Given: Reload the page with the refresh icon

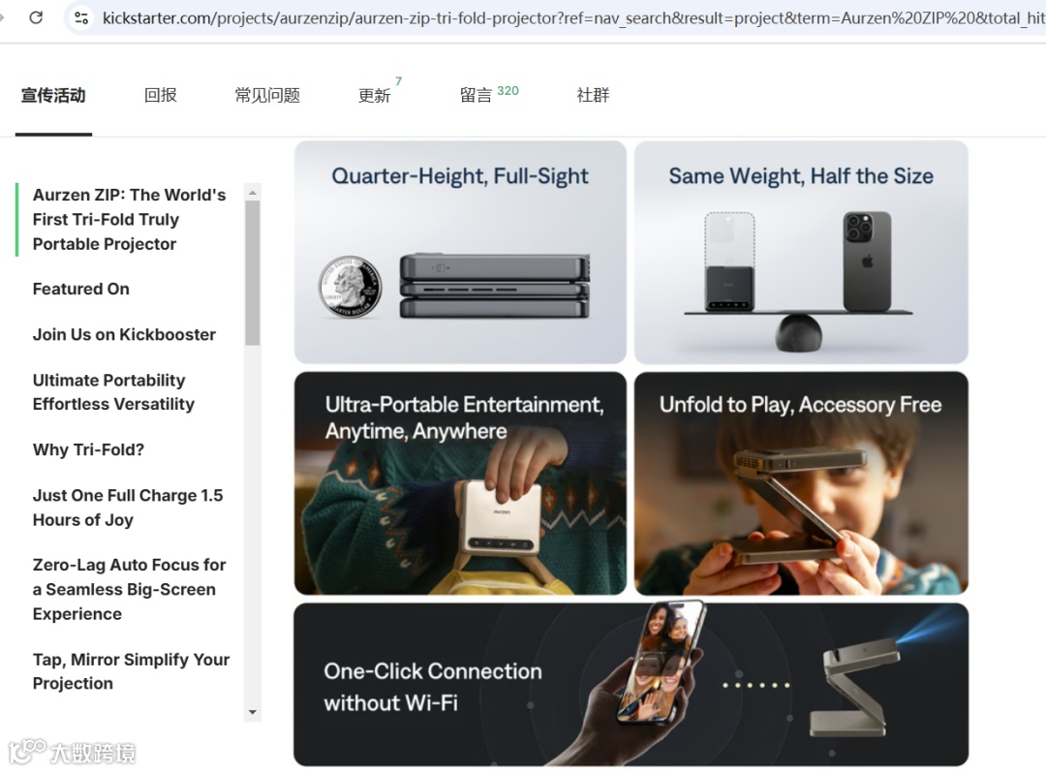Looking at the screenshot, I should tap(36, 17).
